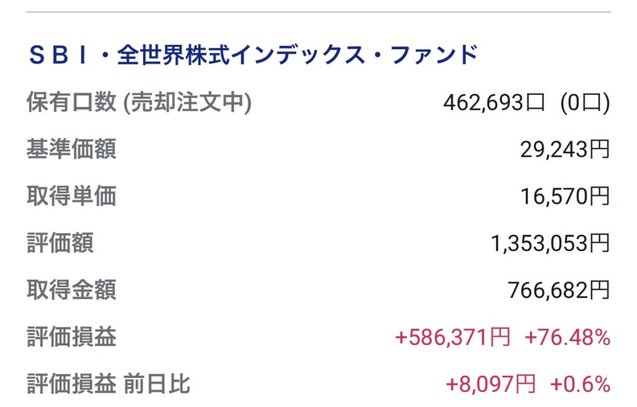Select the 29,243円 base price value
The image size is (637, 407).
click(x=565, y=150)
